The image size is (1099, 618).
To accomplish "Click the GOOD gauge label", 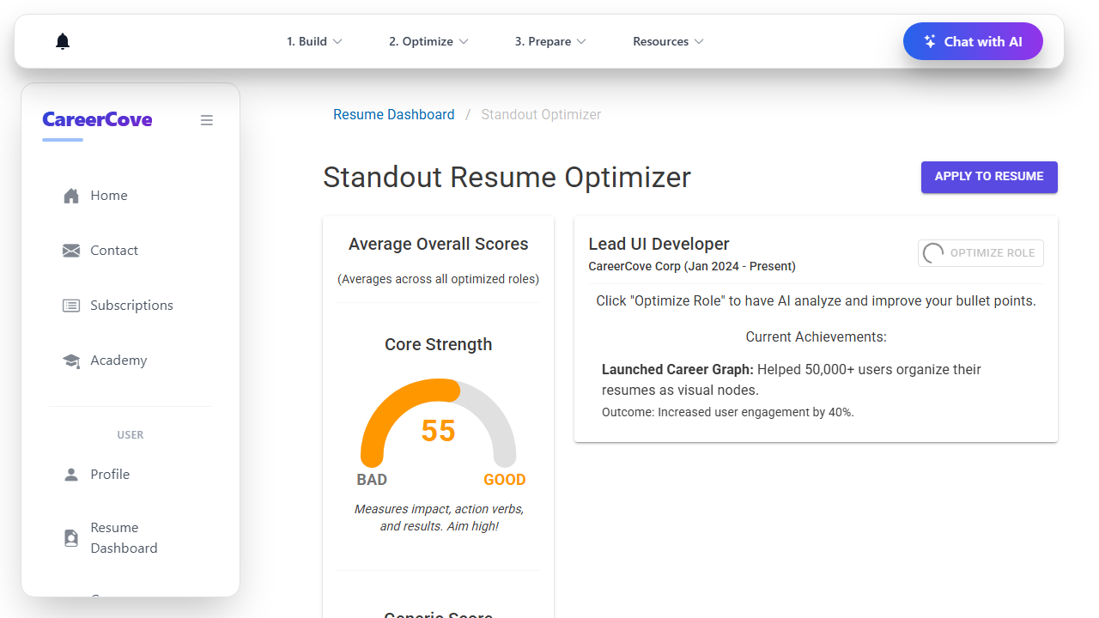I will click(505, 480).
